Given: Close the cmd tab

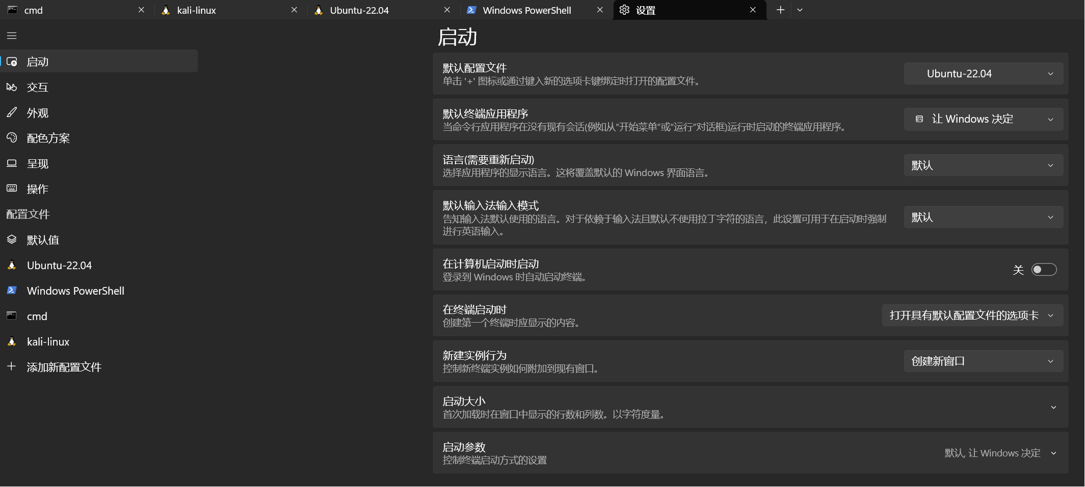Looking at the screenshot, I should (142, 10).
